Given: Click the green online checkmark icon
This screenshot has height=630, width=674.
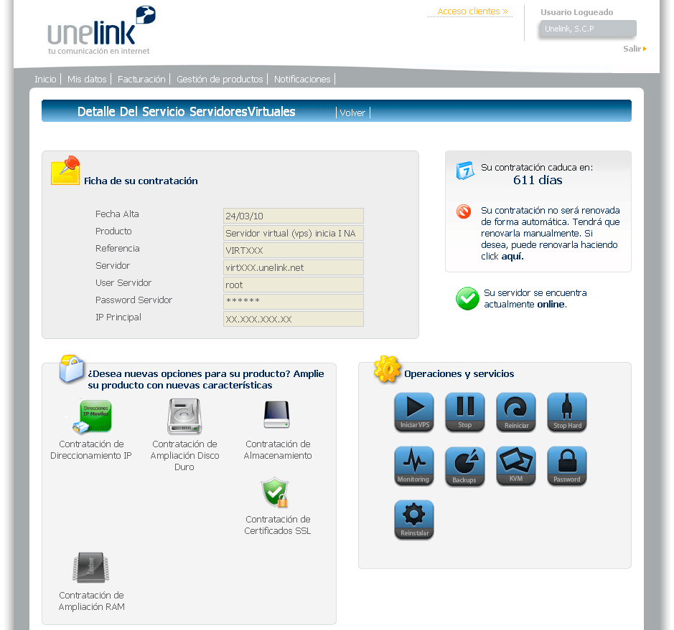Looking at the screenshot, I should tap(467, 298).
